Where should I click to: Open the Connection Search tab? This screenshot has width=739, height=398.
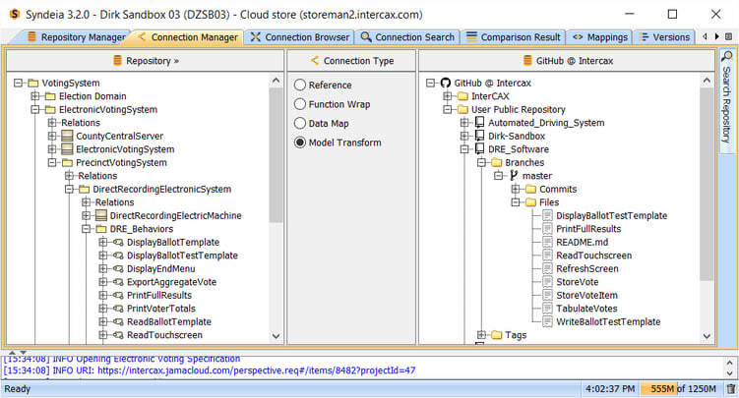click(407, 37)
